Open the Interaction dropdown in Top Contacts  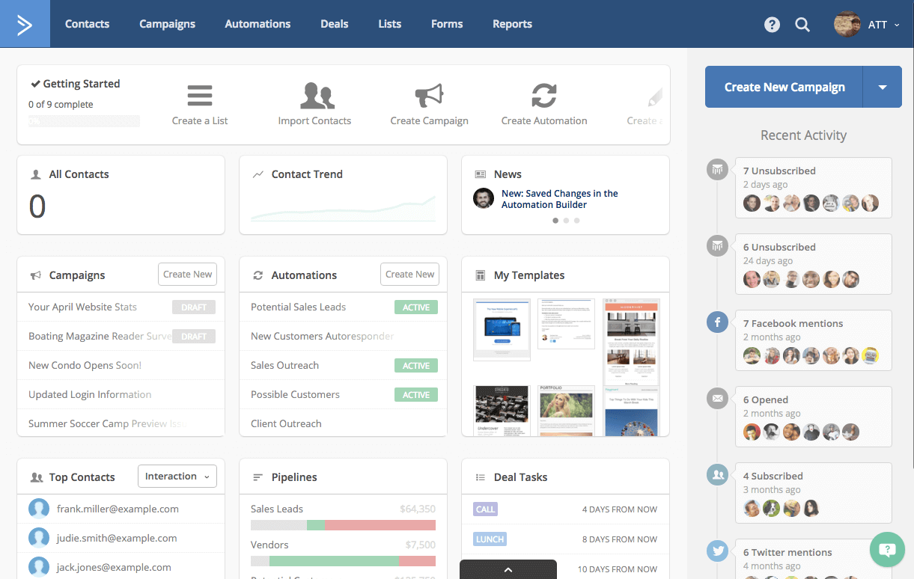[177, 476]
